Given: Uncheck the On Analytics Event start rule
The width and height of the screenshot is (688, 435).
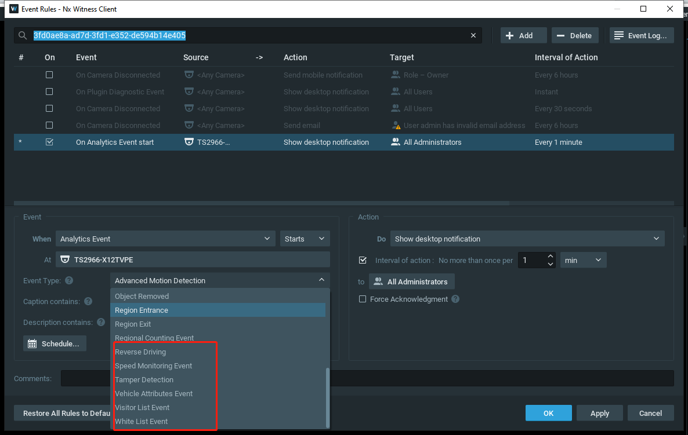Looking at the screenshot, I should [x=49, y=142].
